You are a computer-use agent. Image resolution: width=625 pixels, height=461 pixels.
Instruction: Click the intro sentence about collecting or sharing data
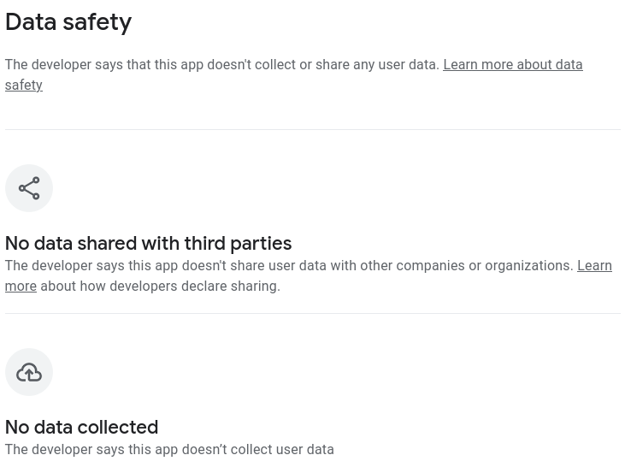[222, 65]
